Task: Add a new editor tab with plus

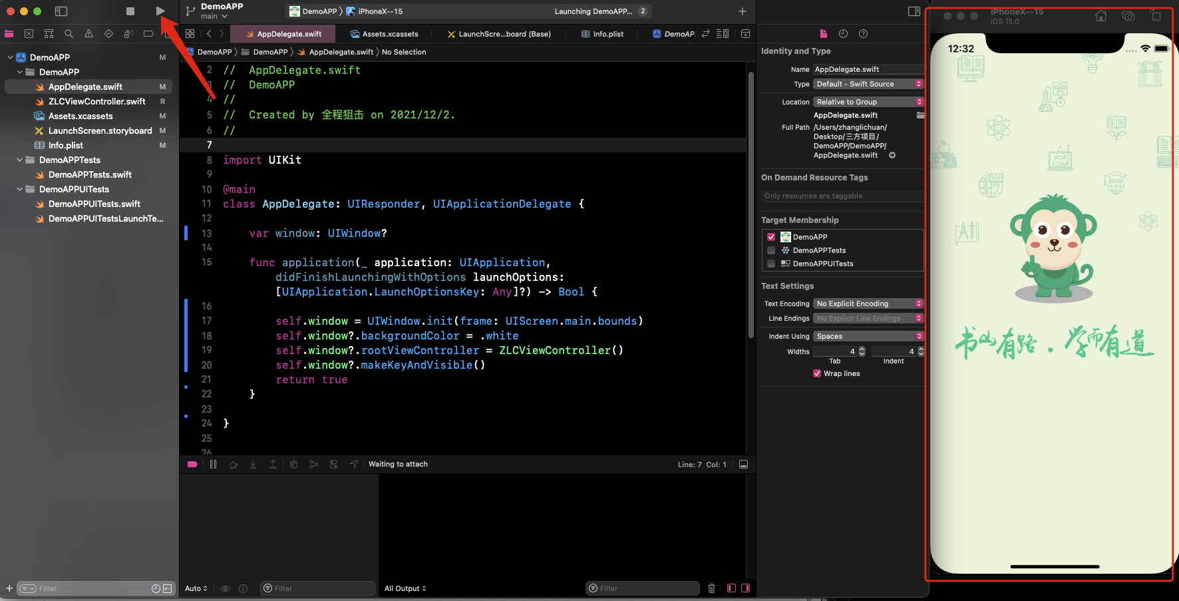Action: coord(743,11)
